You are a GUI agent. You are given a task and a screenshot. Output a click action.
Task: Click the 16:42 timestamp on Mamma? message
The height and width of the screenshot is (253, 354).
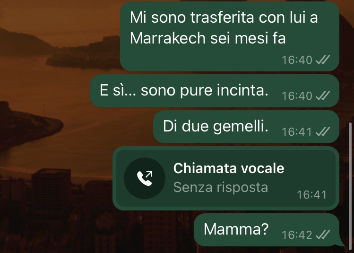click(297, 235)
